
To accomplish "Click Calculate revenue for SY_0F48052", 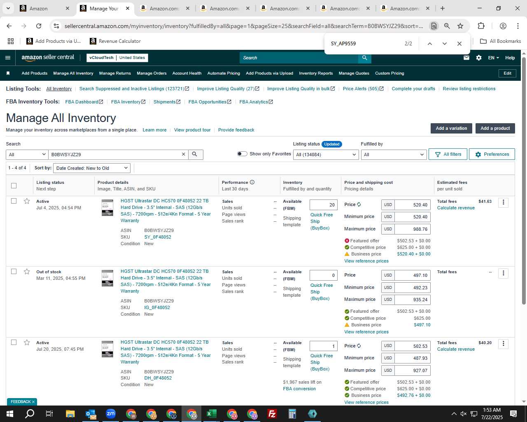I will pyautogui.click(x=456, y=208).
